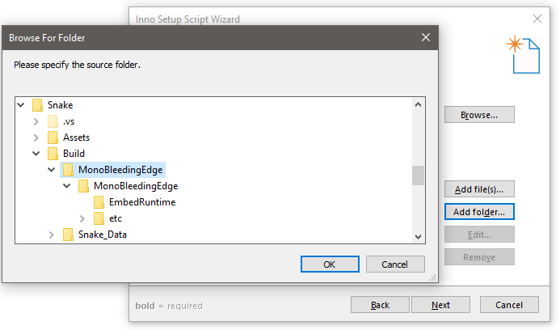Click the etc folder icon
This screenshot has height=330, width=560.
pos(99,218)
